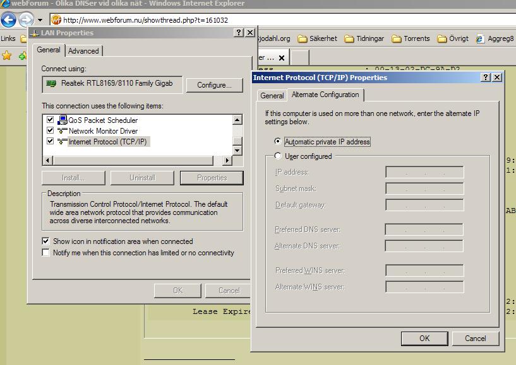The width and height of the screenshot is (516, 365).
Task: Open the Säkerhet favorites folder
Action: pos(317,38)
